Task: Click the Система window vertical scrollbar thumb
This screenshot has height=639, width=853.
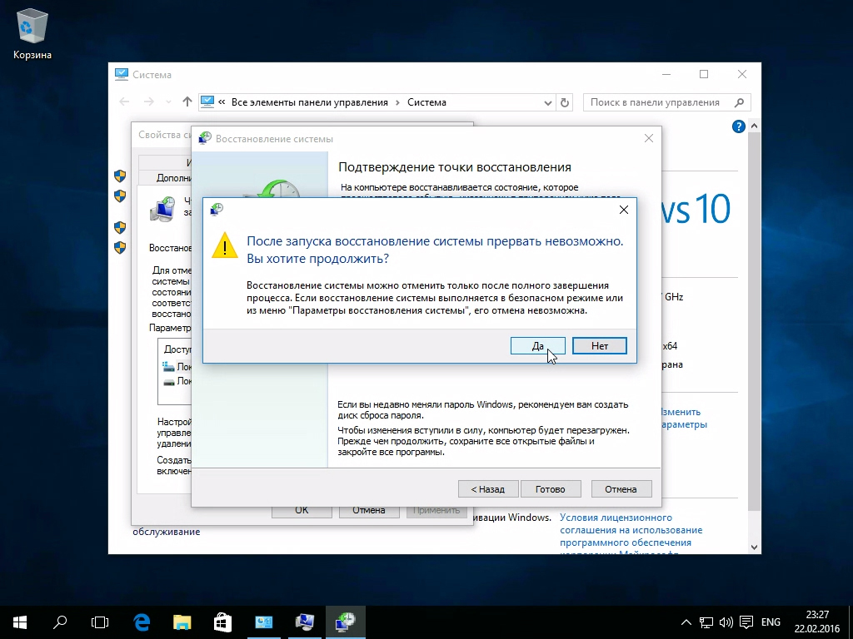Action: click(x=753, y=320)
